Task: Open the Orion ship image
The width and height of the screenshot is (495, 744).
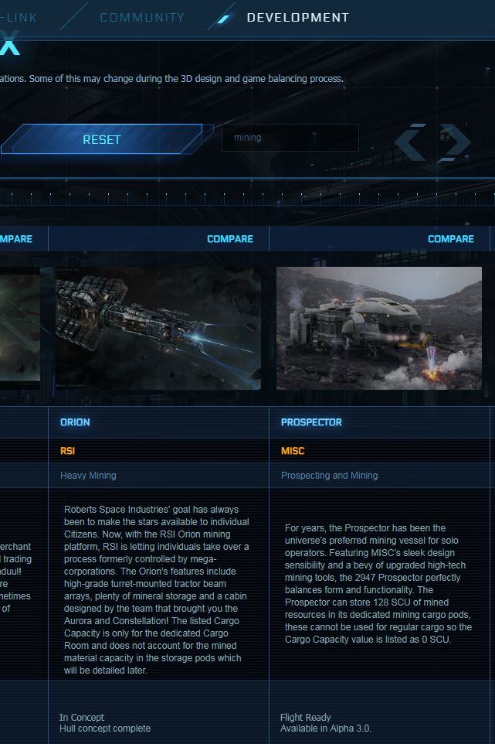Action: click(x=158, y=328)
